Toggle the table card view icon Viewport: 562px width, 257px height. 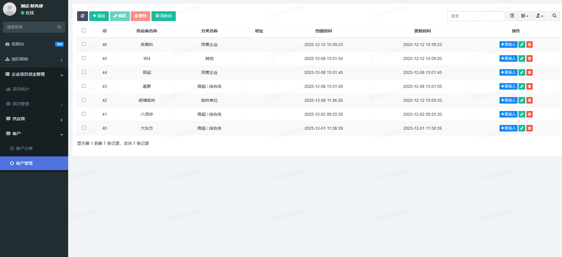(512, 16)
